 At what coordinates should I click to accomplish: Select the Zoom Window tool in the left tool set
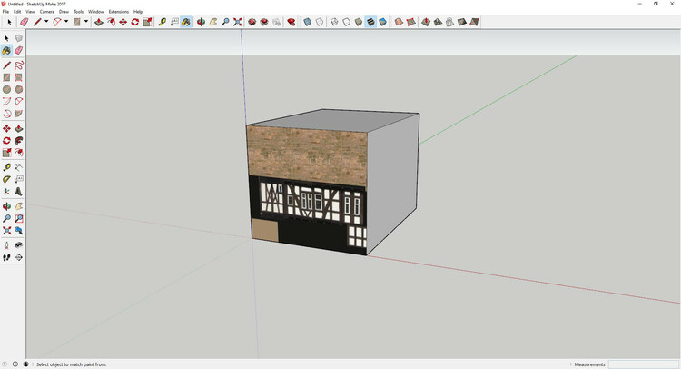[19, 218]
